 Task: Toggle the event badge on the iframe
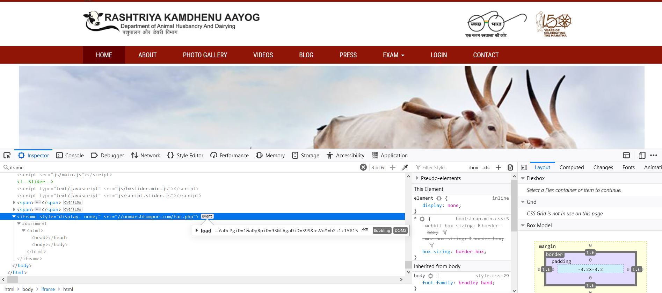click(207, 216)
